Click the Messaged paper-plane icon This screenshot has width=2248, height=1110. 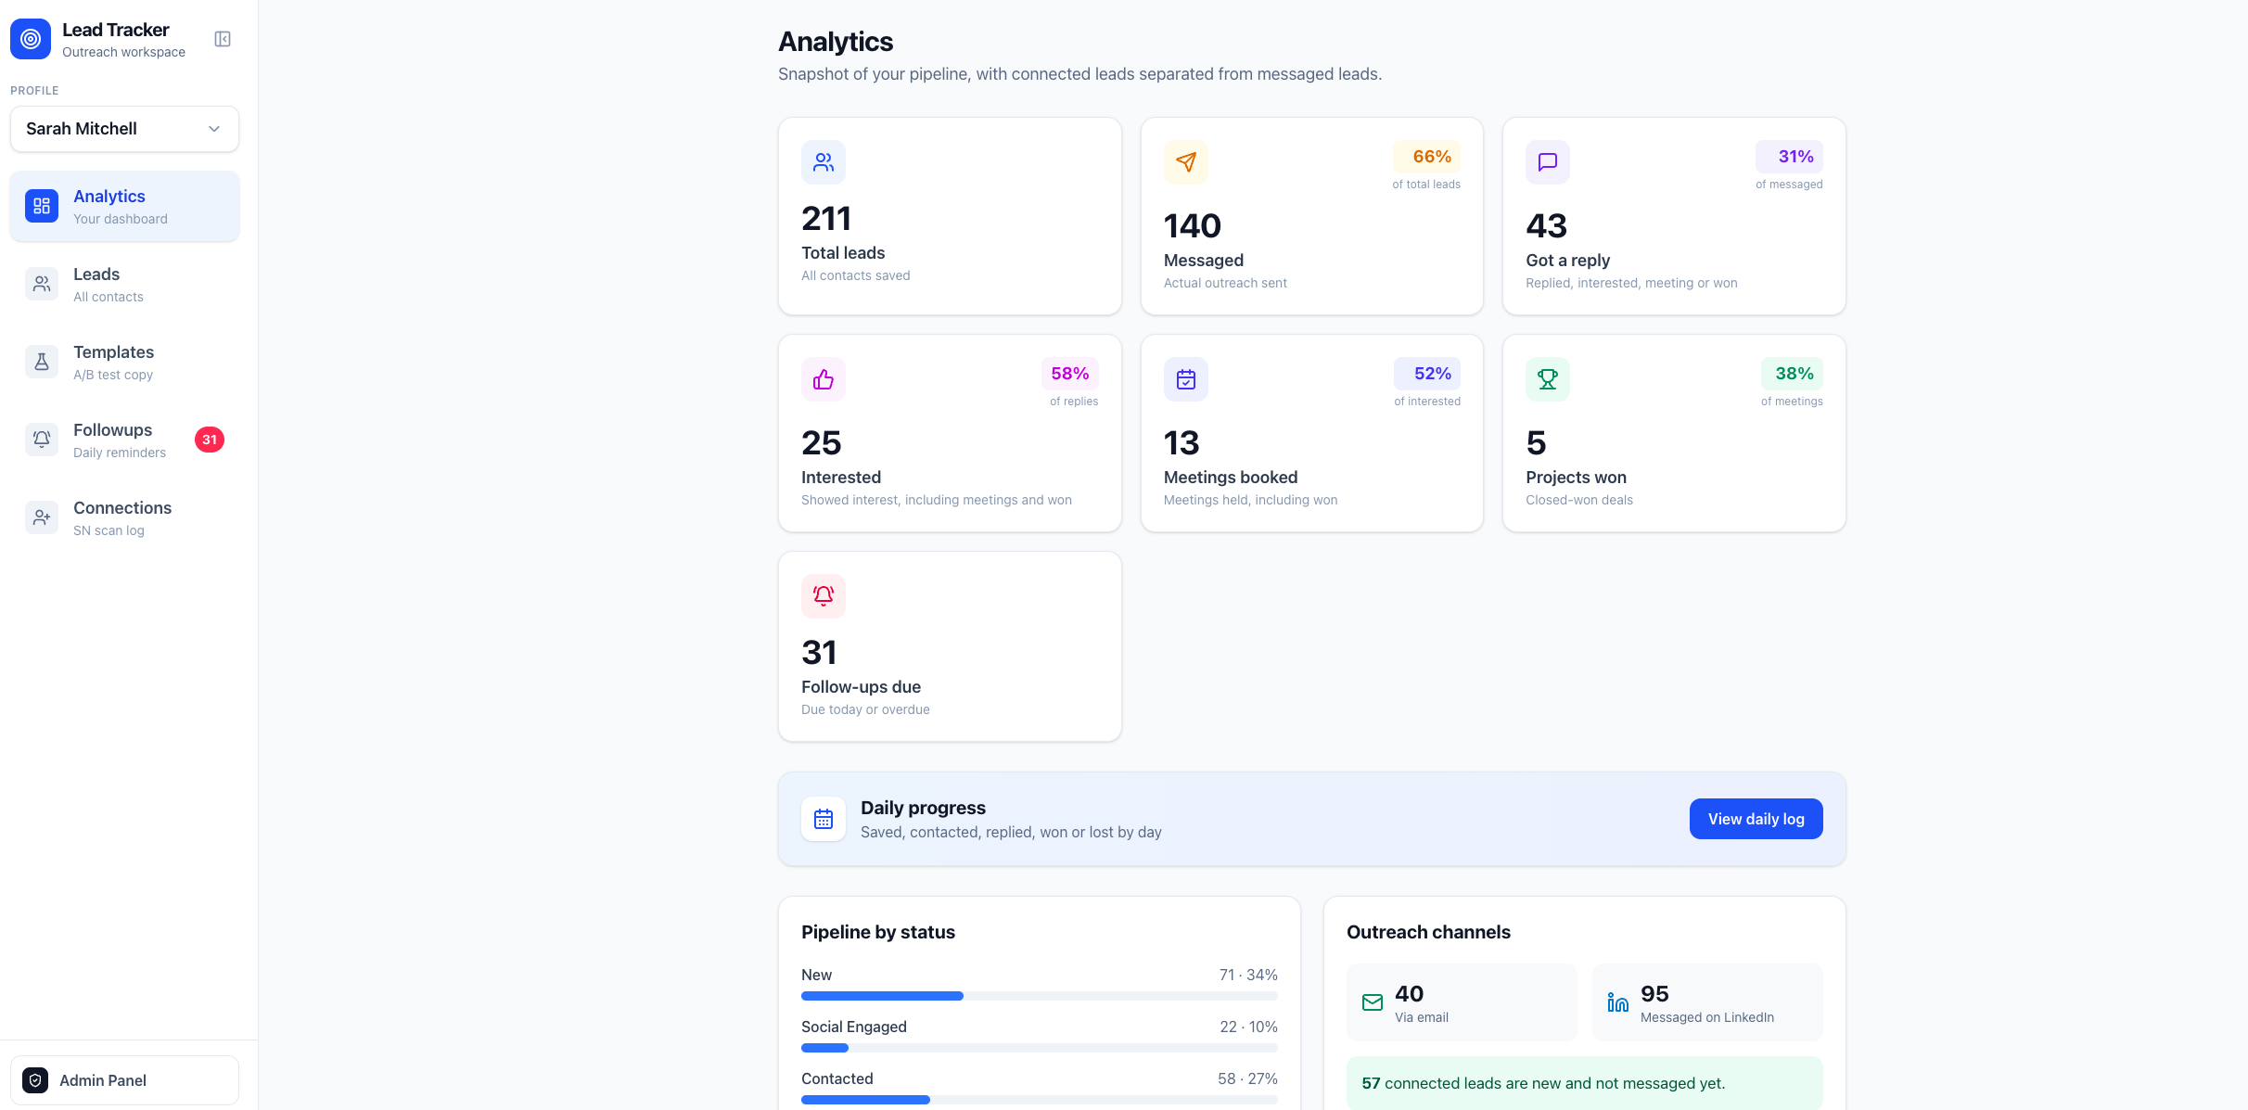point(1186,162)
